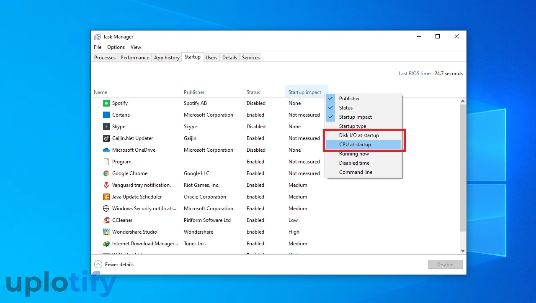Image resolution: width=536 pixels, height=303 pixels.
Task: Click the Low impact value
Action: [x=293, y=220]
